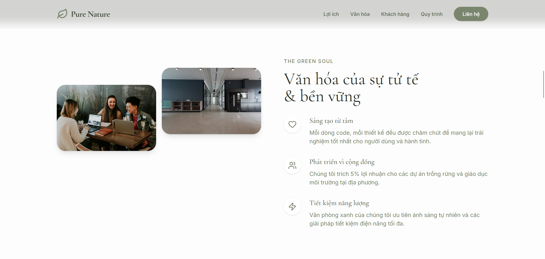Open the Lợi ích navigation link
Screen dimensions: 545x259
(x=331, y=14)
